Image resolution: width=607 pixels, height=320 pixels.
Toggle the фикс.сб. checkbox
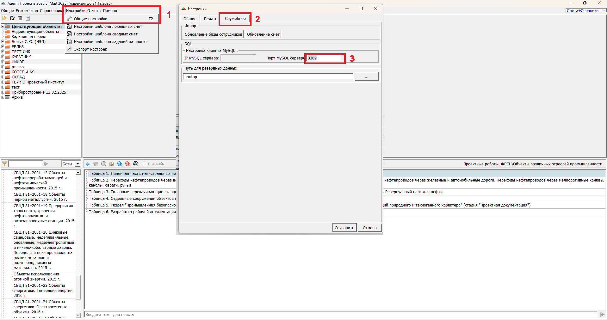click(145, 163)
